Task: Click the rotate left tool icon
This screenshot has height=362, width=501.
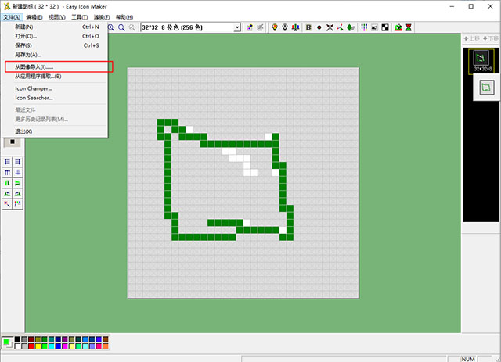Action: coord(8,193)
